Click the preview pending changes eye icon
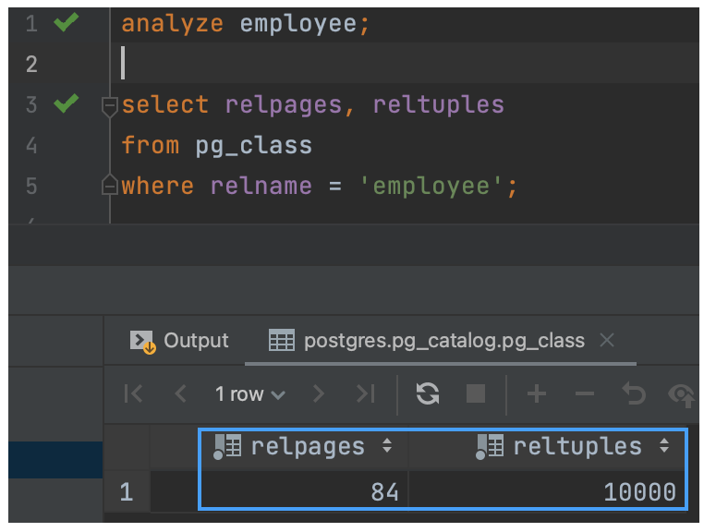 coord(683,395)
